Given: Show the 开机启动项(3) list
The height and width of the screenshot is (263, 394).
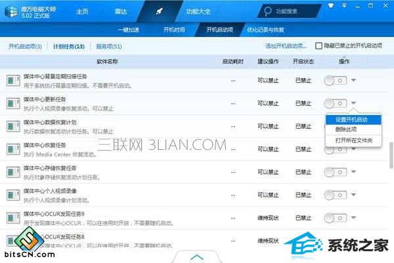Looking at the screenshot, I should coord(25,46).
